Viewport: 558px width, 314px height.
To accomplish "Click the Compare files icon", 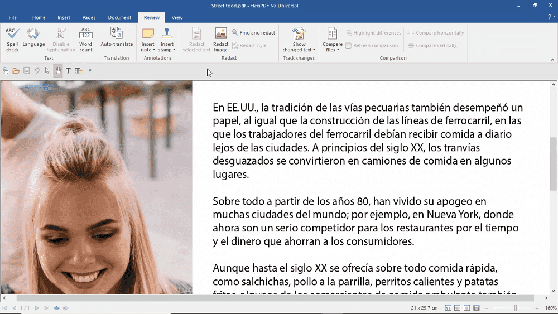I will point(332,34).
